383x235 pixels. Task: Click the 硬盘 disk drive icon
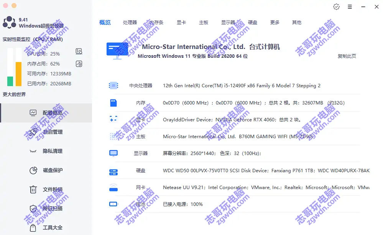[113, 171]
